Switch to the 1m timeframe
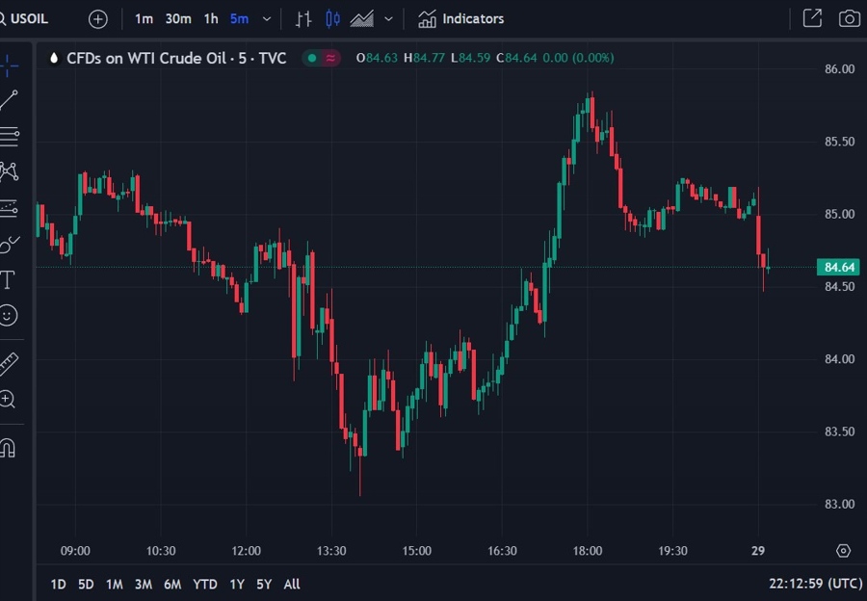Viewport: 867px width, 601px height. click(x=144, y=19)
